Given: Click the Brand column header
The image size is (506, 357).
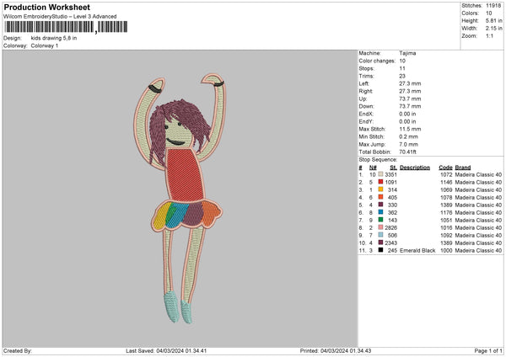Looking at the screenshot, I should click(x=463, y=167).
